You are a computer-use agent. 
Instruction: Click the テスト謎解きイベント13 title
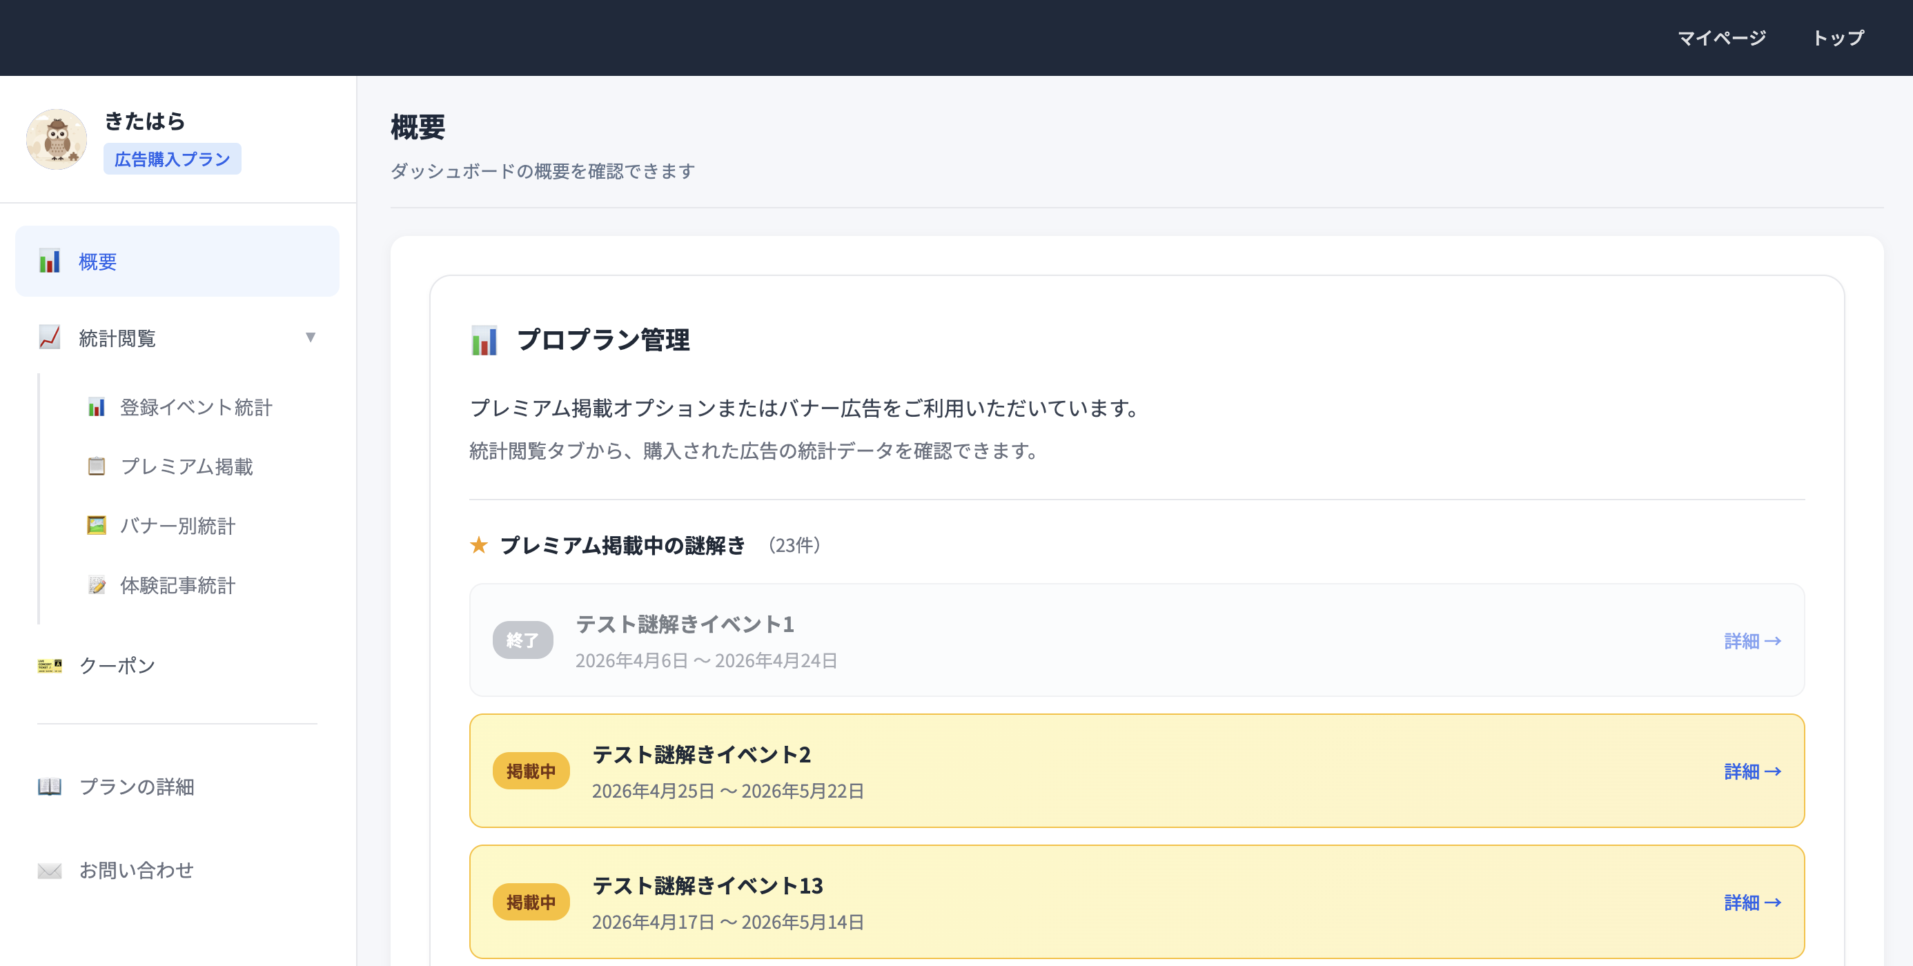click(708, 886)
